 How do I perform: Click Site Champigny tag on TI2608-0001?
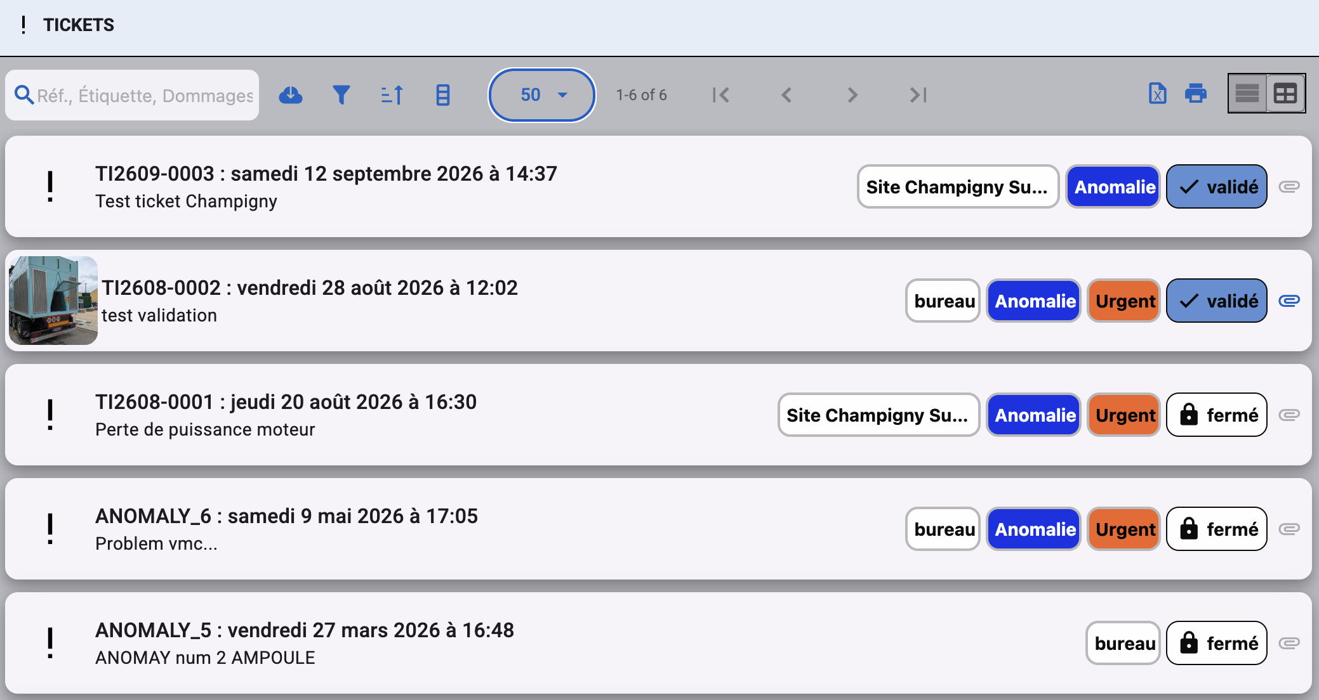[878, 415]
